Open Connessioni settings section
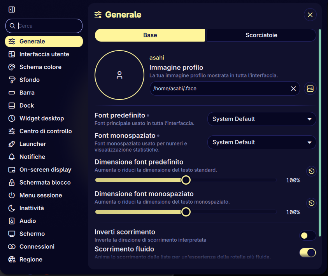 44,247
